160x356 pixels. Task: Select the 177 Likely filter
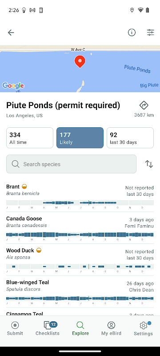click(80, 138)
